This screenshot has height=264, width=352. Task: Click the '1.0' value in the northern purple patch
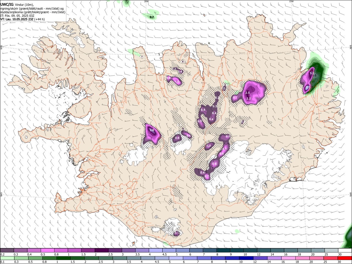coord(177,82)
